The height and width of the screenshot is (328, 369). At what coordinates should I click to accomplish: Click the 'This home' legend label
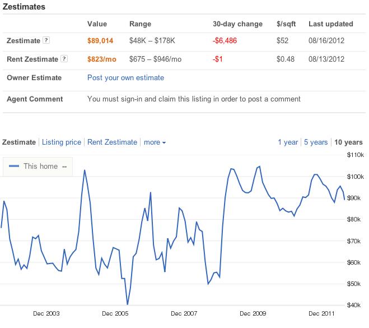pos(40,167)
